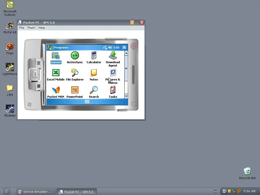The image size is (260, 195).
Task: Open Excel Mobile
Action: pyautogui.click(x=56, y=75)
